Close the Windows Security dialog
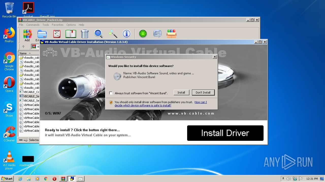Screen dimensions: 325x182 click(215, 57)
